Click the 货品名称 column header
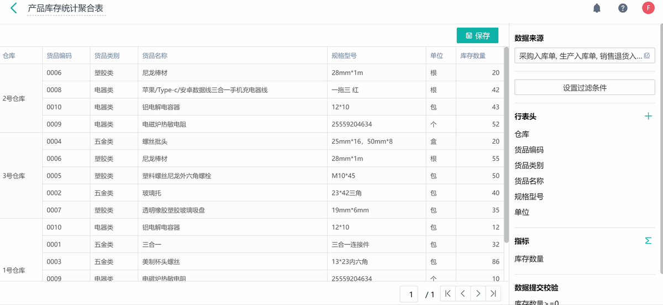663x305 pixels. pos(233,56)
